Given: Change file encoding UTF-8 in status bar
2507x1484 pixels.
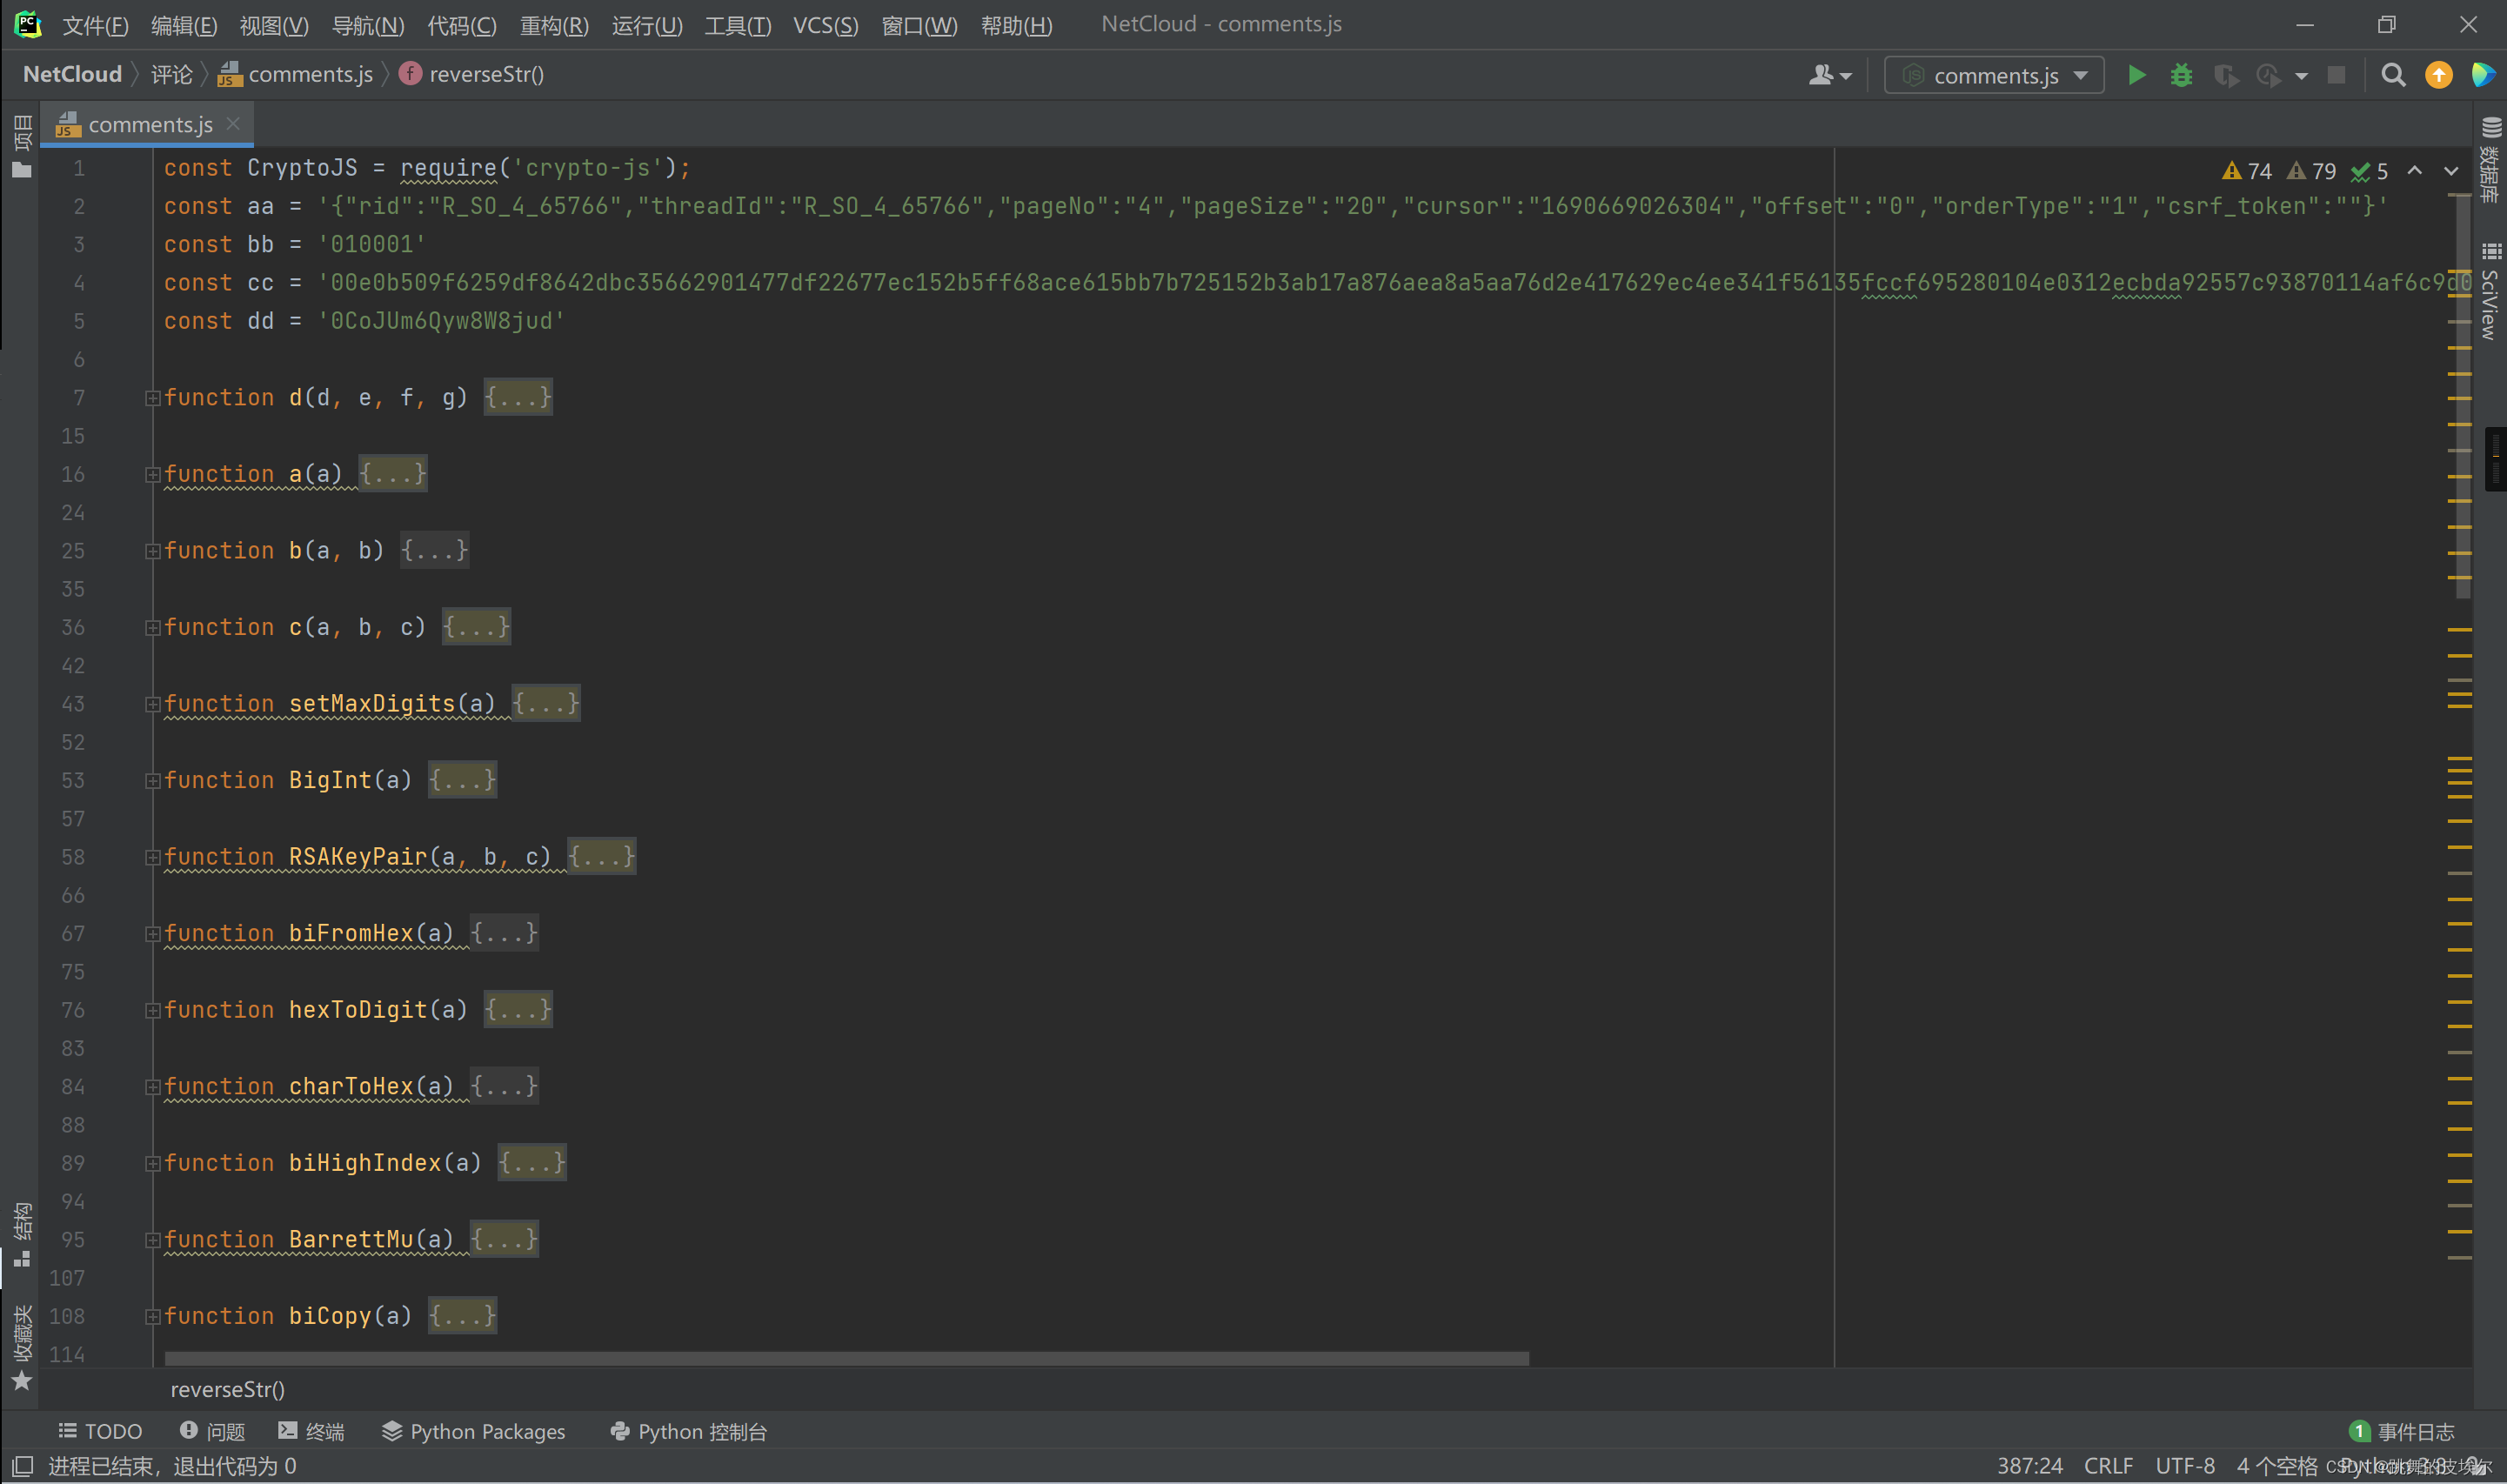Looking at the screenshot, I should [2184, 1466].
